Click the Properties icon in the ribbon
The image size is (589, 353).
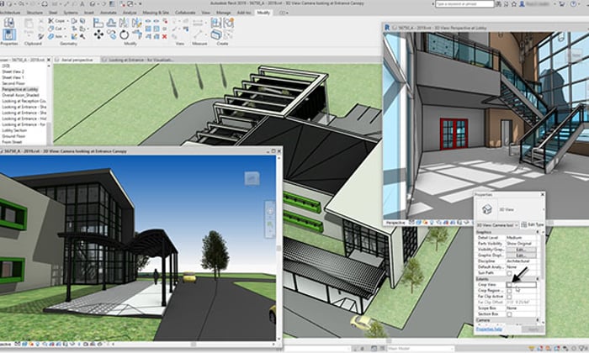(10, 34)
